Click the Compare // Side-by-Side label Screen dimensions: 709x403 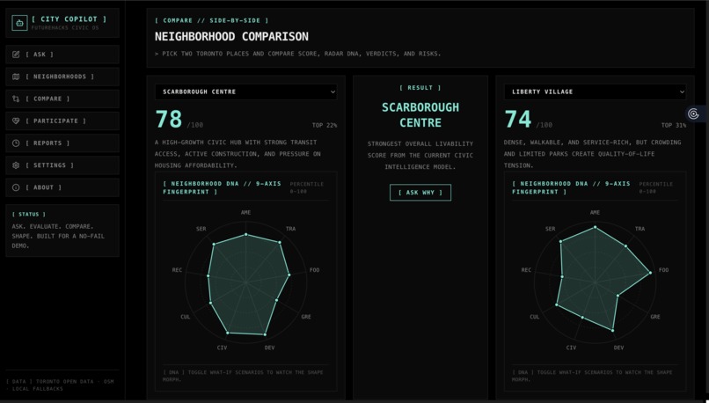point(212,20)
